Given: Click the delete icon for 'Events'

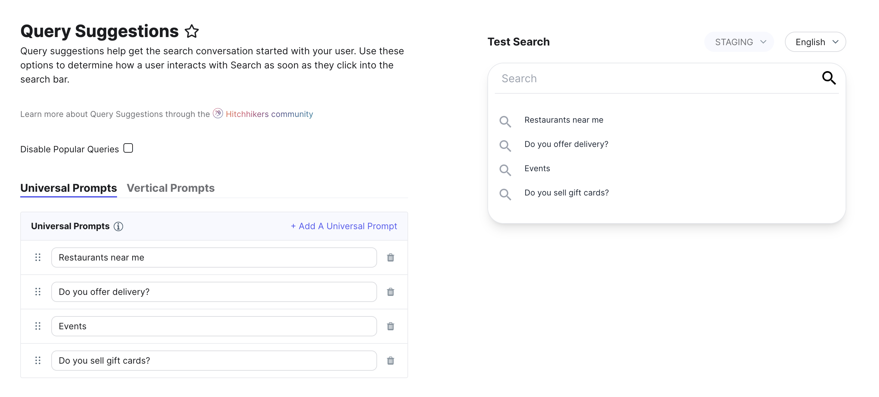Looking at the screenshot, I should pos(391,325).
